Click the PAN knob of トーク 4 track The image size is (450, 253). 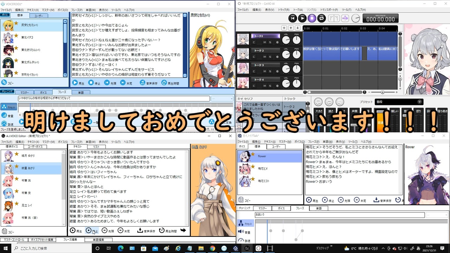click(297, 84)
